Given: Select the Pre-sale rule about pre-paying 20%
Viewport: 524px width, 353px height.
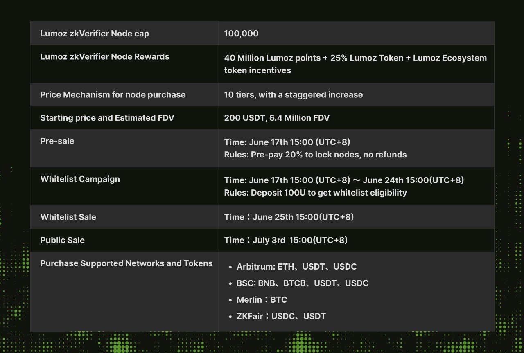Looking at the screenshot, I should point(315,155).
